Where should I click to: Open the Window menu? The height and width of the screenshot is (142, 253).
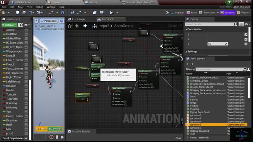pyautogui.click(x=51, y=7)
